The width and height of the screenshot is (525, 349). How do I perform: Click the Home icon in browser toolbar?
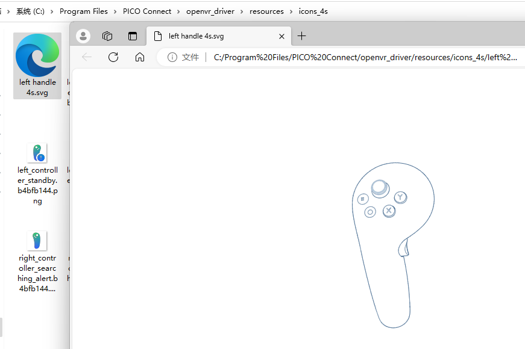(x=140, y=57)
